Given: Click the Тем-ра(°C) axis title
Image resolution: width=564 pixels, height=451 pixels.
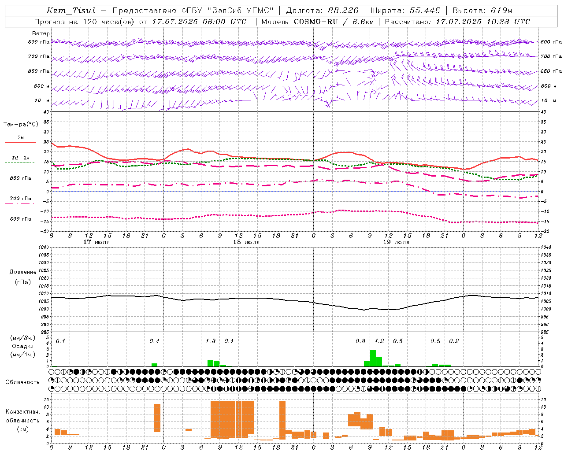Looking at the screenshot, I should [21, 125].
